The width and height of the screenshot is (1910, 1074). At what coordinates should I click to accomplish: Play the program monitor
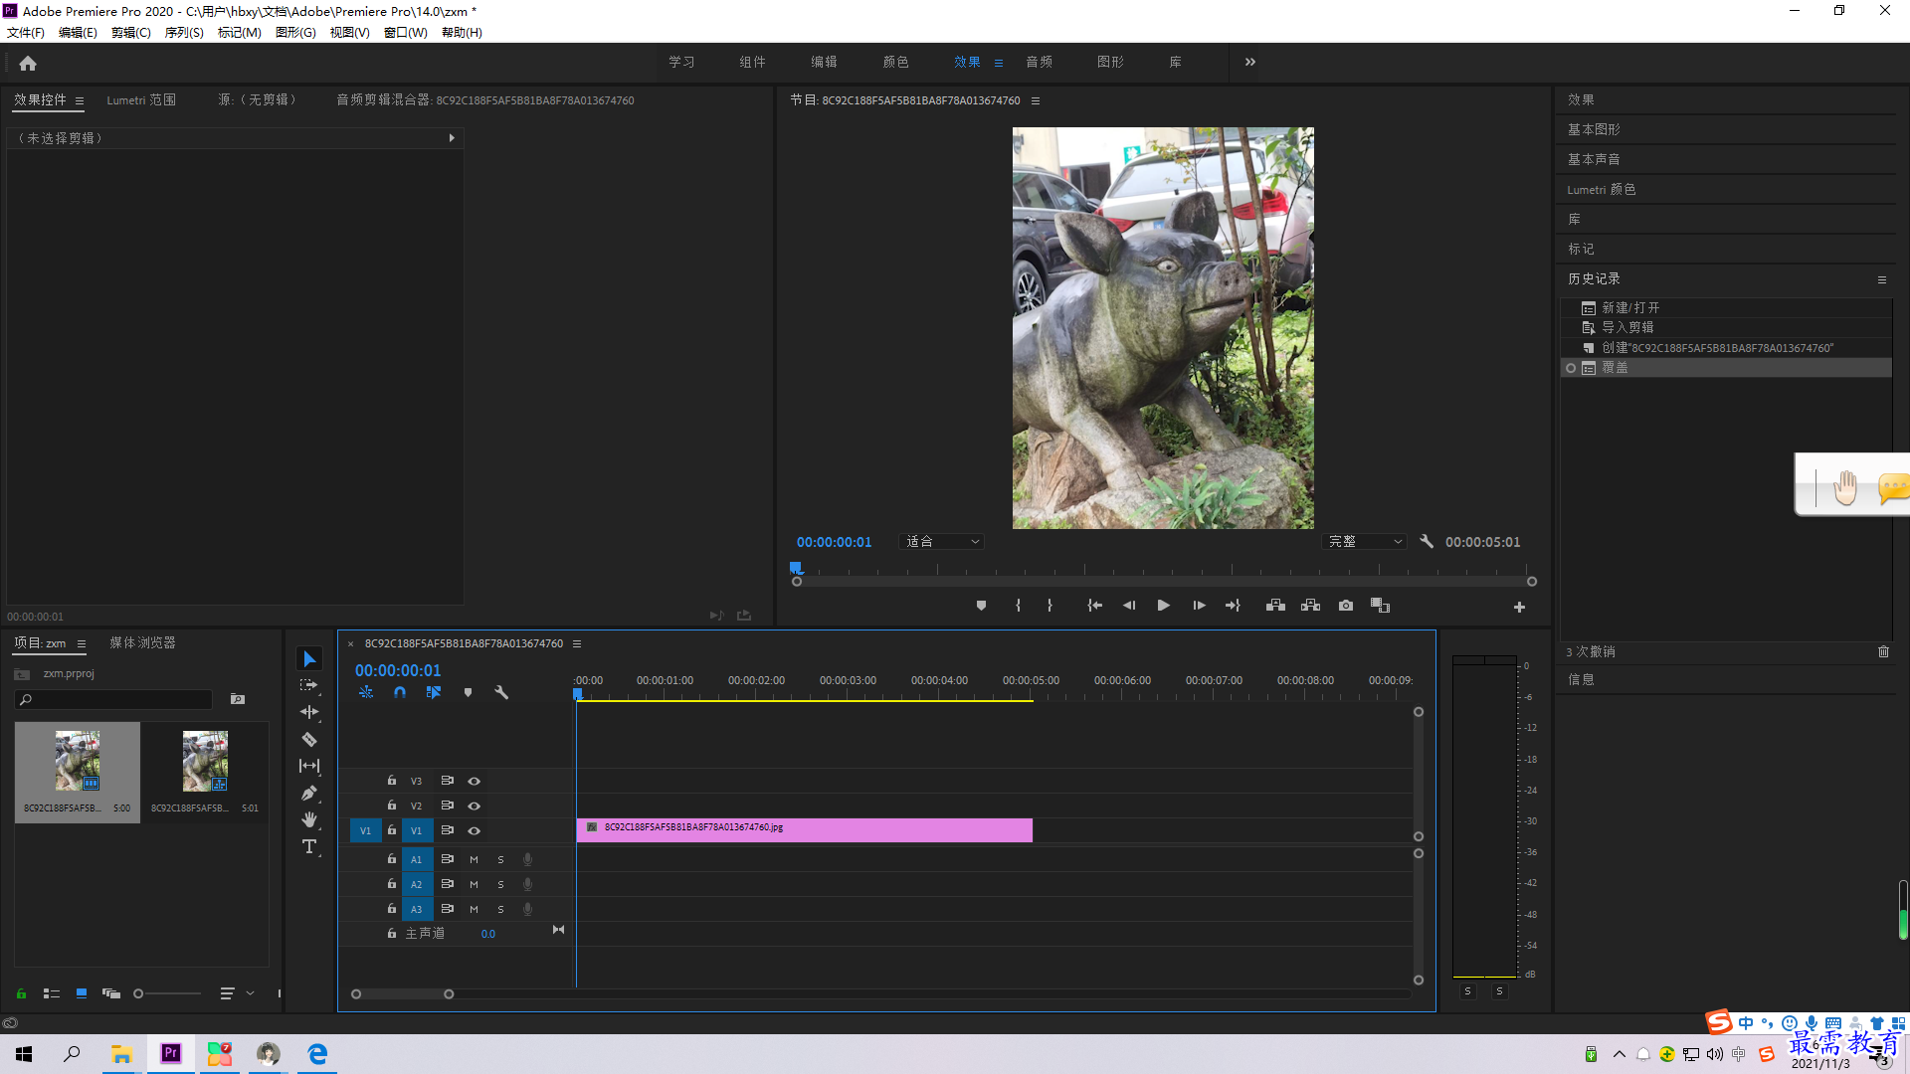[x=1163, y=606]
